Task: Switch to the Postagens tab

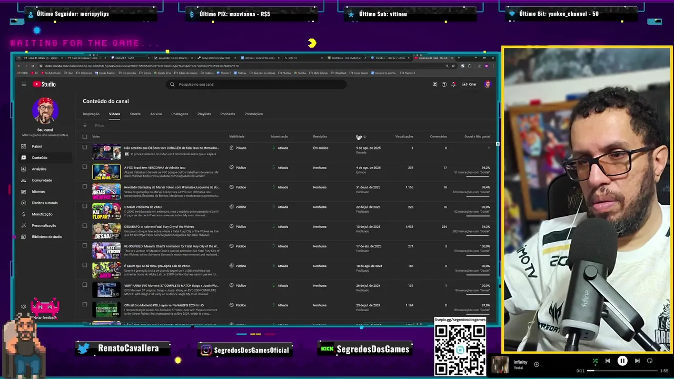Action: click(x=180, y=114)
